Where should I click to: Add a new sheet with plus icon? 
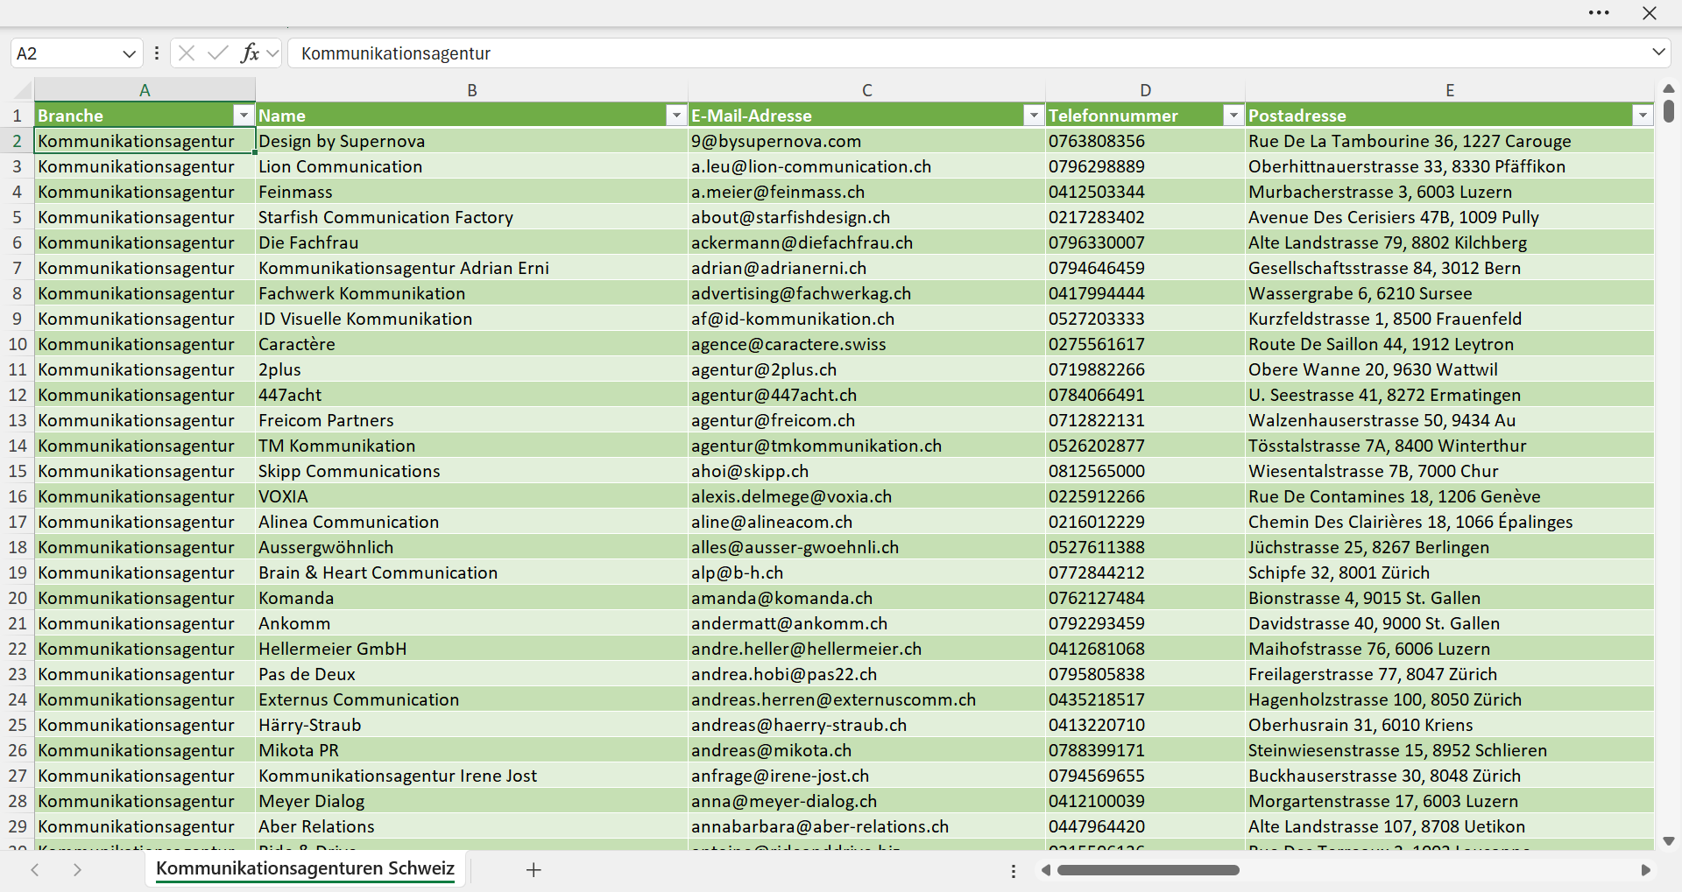(x=534, y=869)
